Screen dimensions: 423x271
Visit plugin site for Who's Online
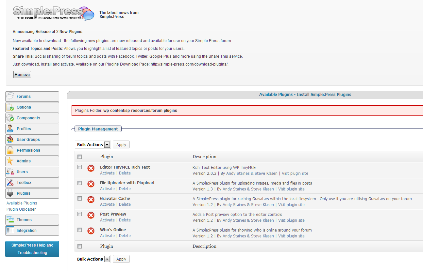(x=291, y=236)
